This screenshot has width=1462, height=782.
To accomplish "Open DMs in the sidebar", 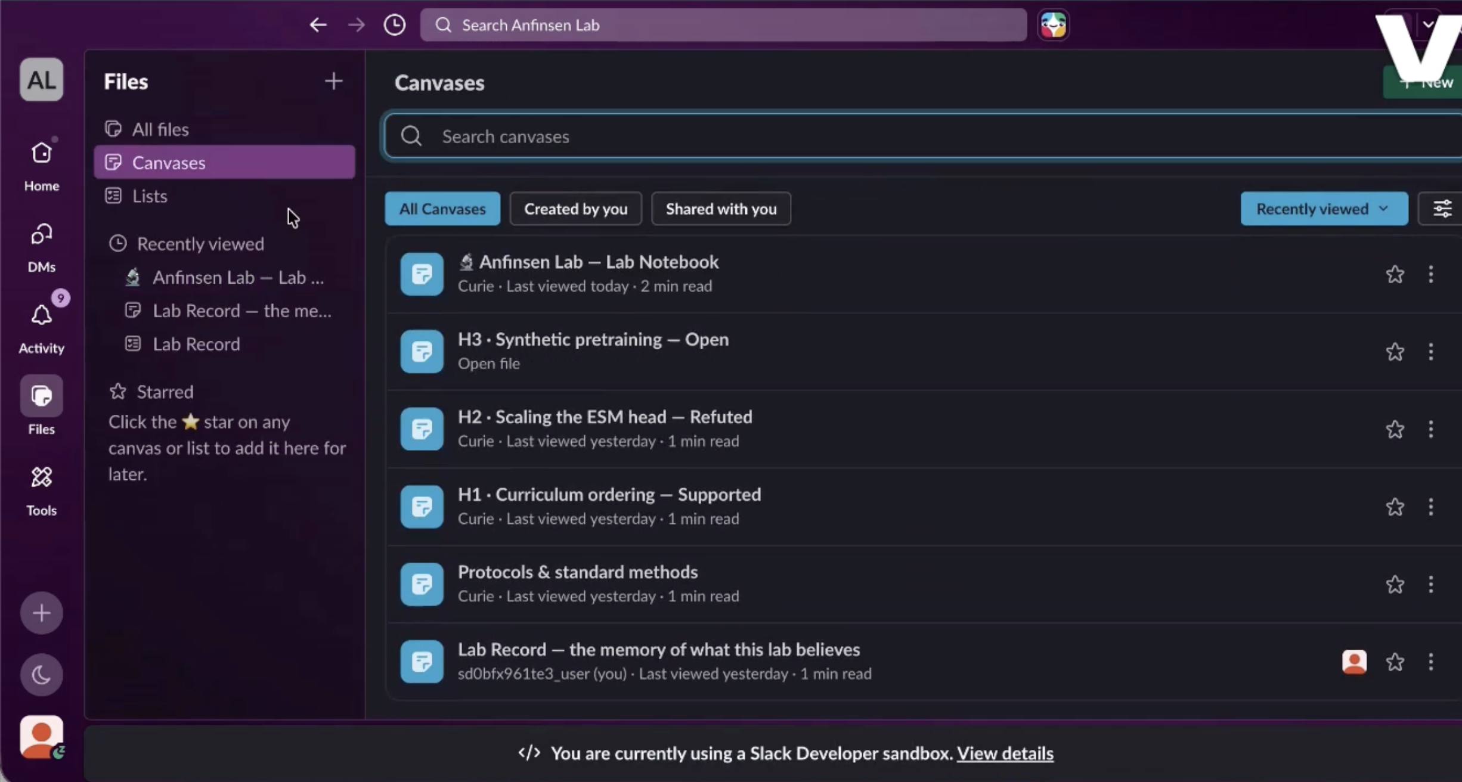I will 41,247.
